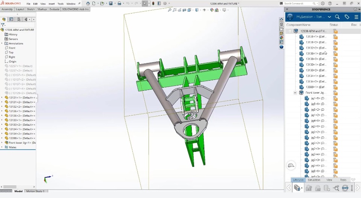Open the PropertyManager tab icon
This screenshot has width=361, height=198.
click(11, 19)
